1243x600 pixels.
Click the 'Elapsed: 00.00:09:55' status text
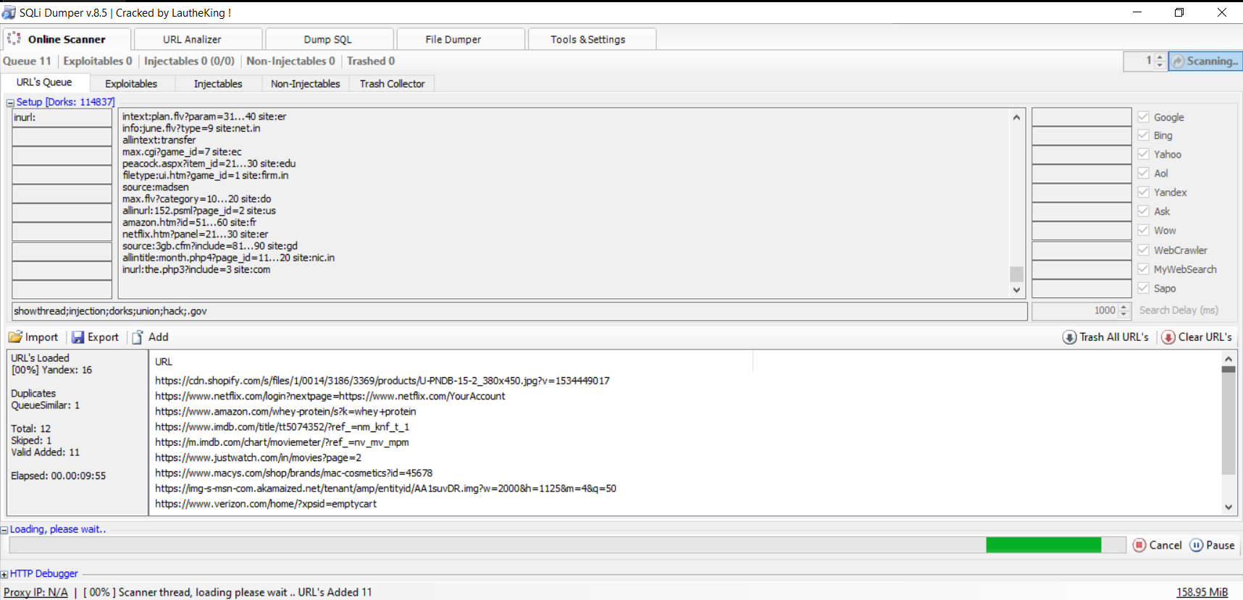(58, 476)
